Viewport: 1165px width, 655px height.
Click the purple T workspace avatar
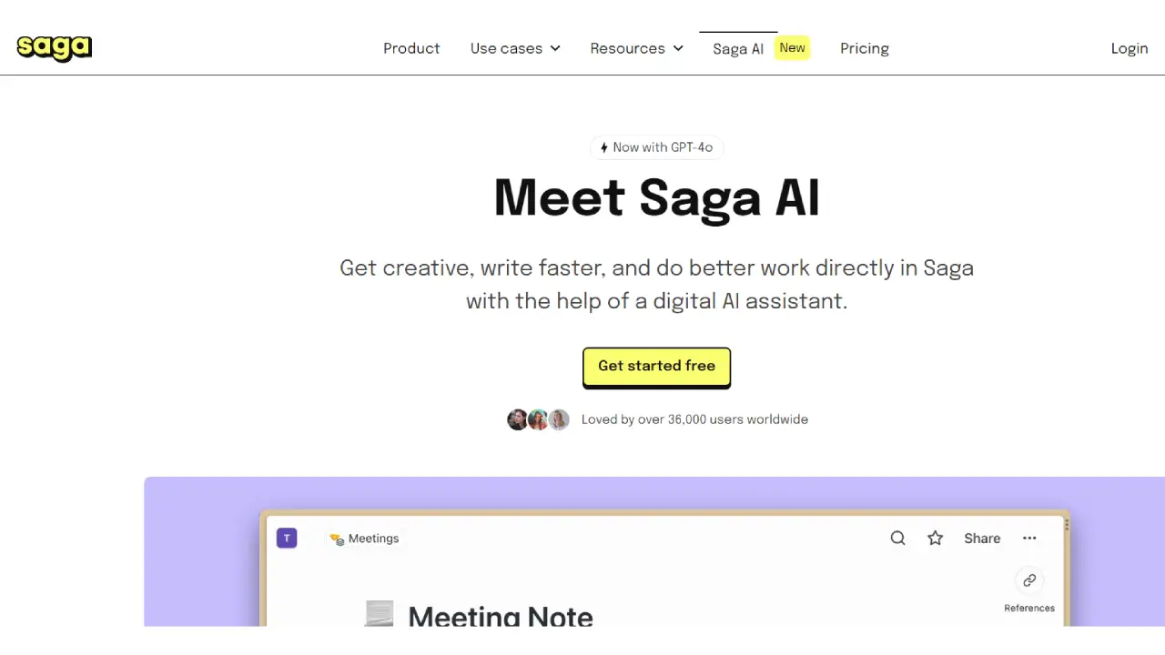(x=287, y=539)
